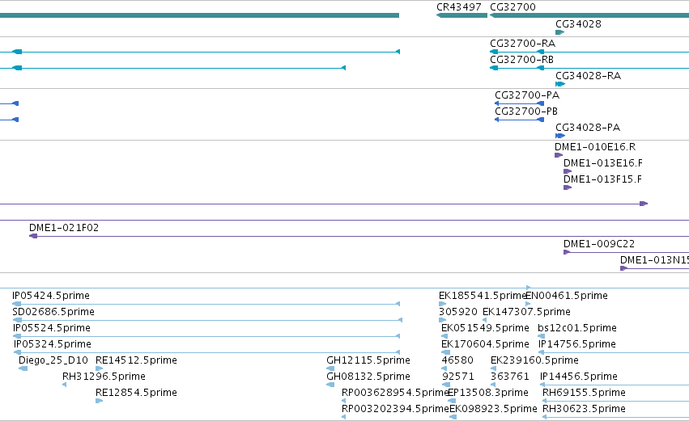
Task: Select EST label EK098923.5prime
Action: 493,409
